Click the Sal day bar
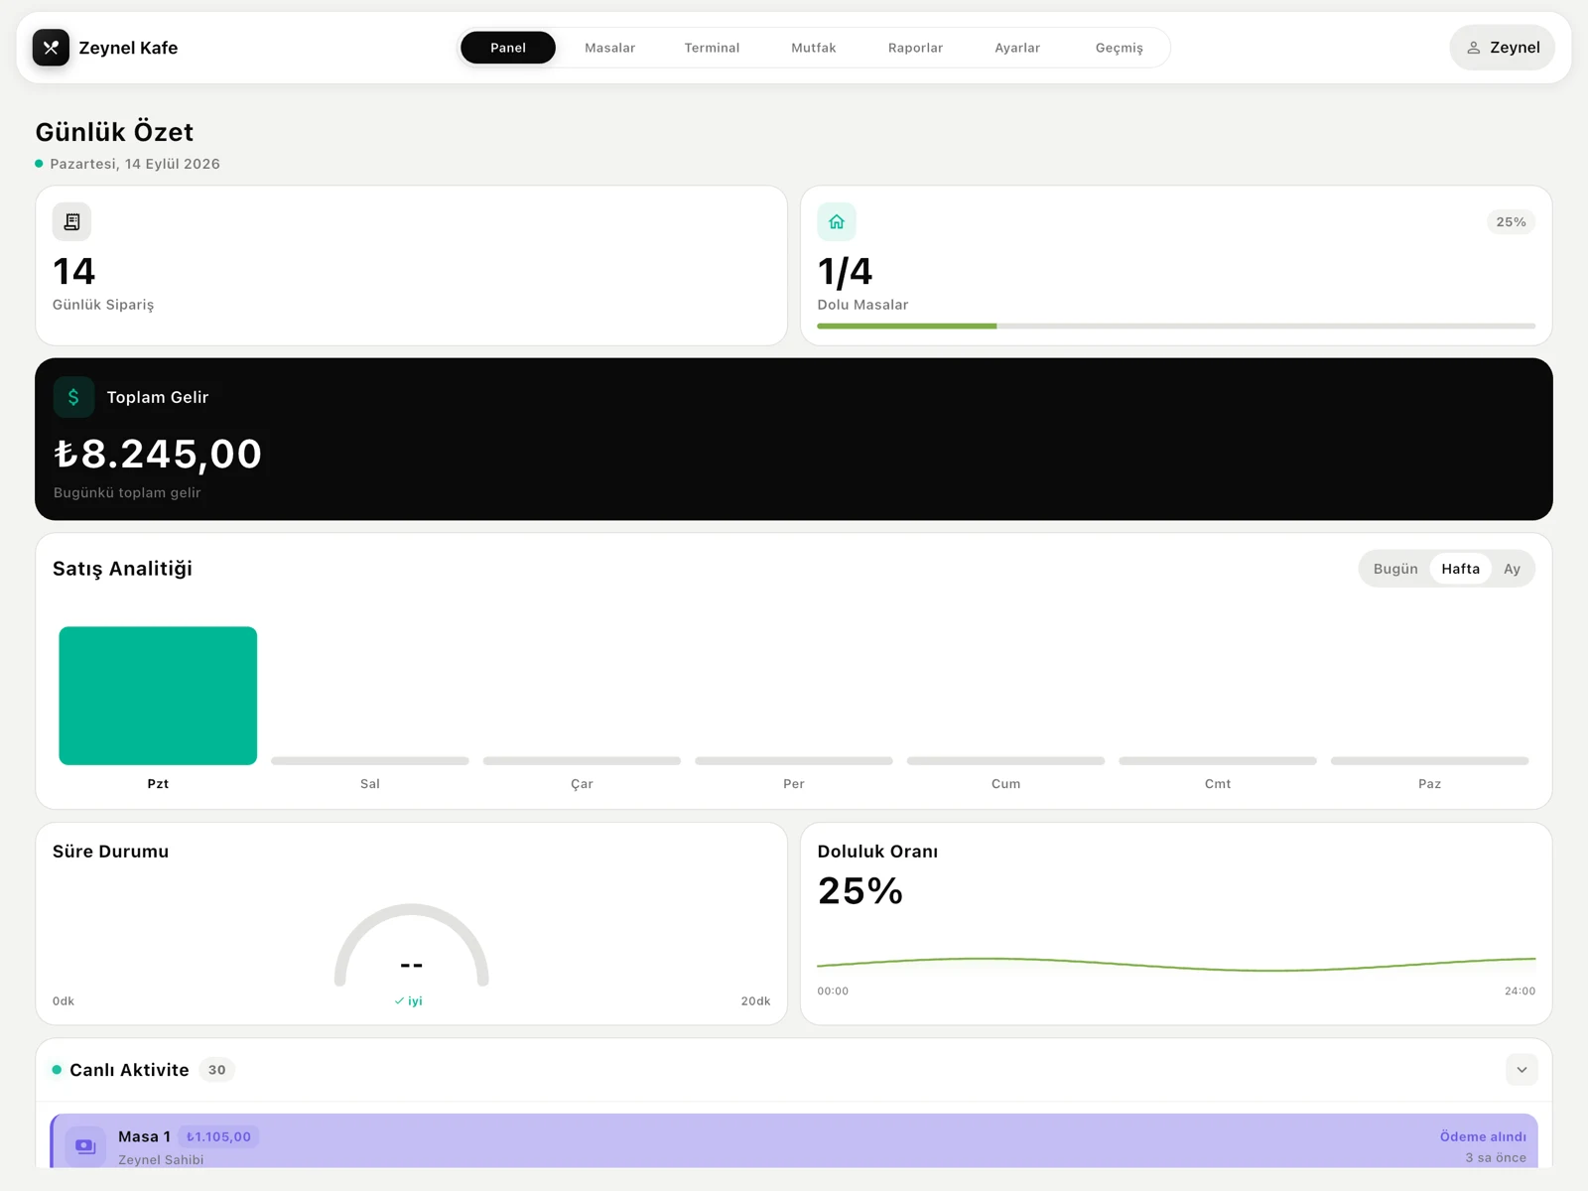The height and width of the screenshot is (1191, 1588). (x=370, y=761)
